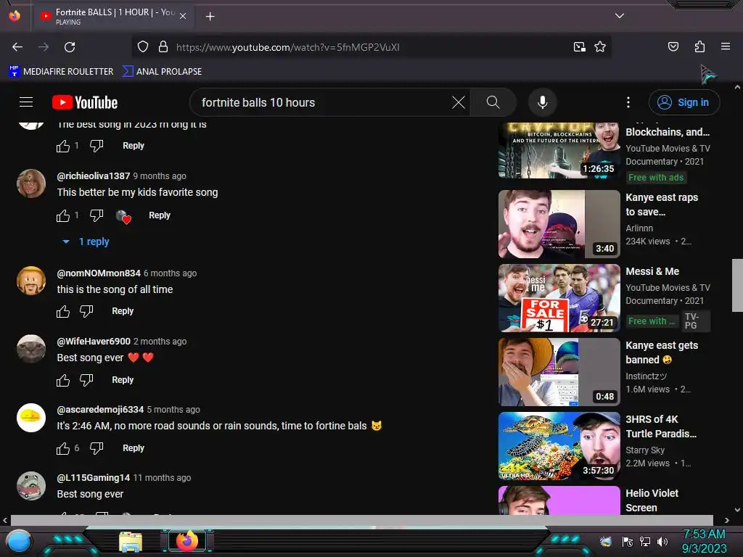Dislike @richieoliva1387's comment
Image resolution: width=743 pixels, height=557 pixels.
pyautogui.click(x=97, y=215)
